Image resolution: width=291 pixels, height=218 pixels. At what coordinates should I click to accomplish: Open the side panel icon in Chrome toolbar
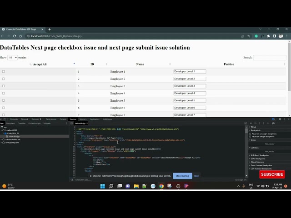[275, 36]
